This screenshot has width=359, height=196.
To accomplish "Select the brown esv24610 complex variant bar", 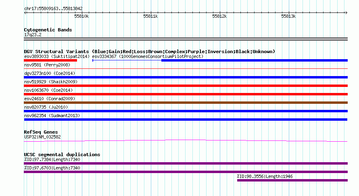I will tap(186, 103).
